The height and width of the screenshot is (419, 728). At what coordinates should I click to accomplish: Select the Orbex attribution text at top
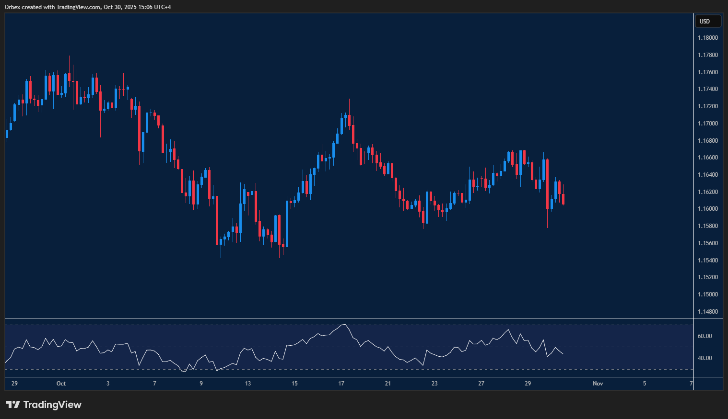click(x=89, y=7)
